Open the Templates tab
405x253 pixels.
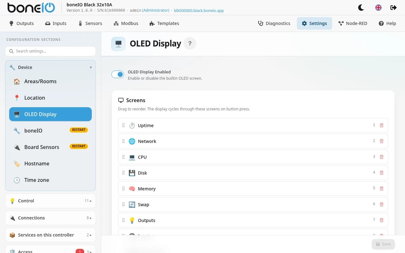coord(164,23)
